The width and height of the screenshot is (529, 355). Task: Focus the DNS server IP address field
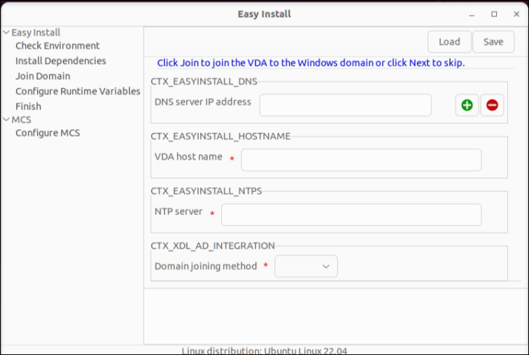[345, 106]
